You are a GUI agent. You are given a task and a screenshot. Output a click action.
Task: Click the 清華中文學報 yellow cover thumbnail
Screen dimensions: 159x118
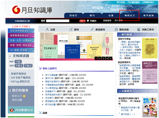click(150, 48)
